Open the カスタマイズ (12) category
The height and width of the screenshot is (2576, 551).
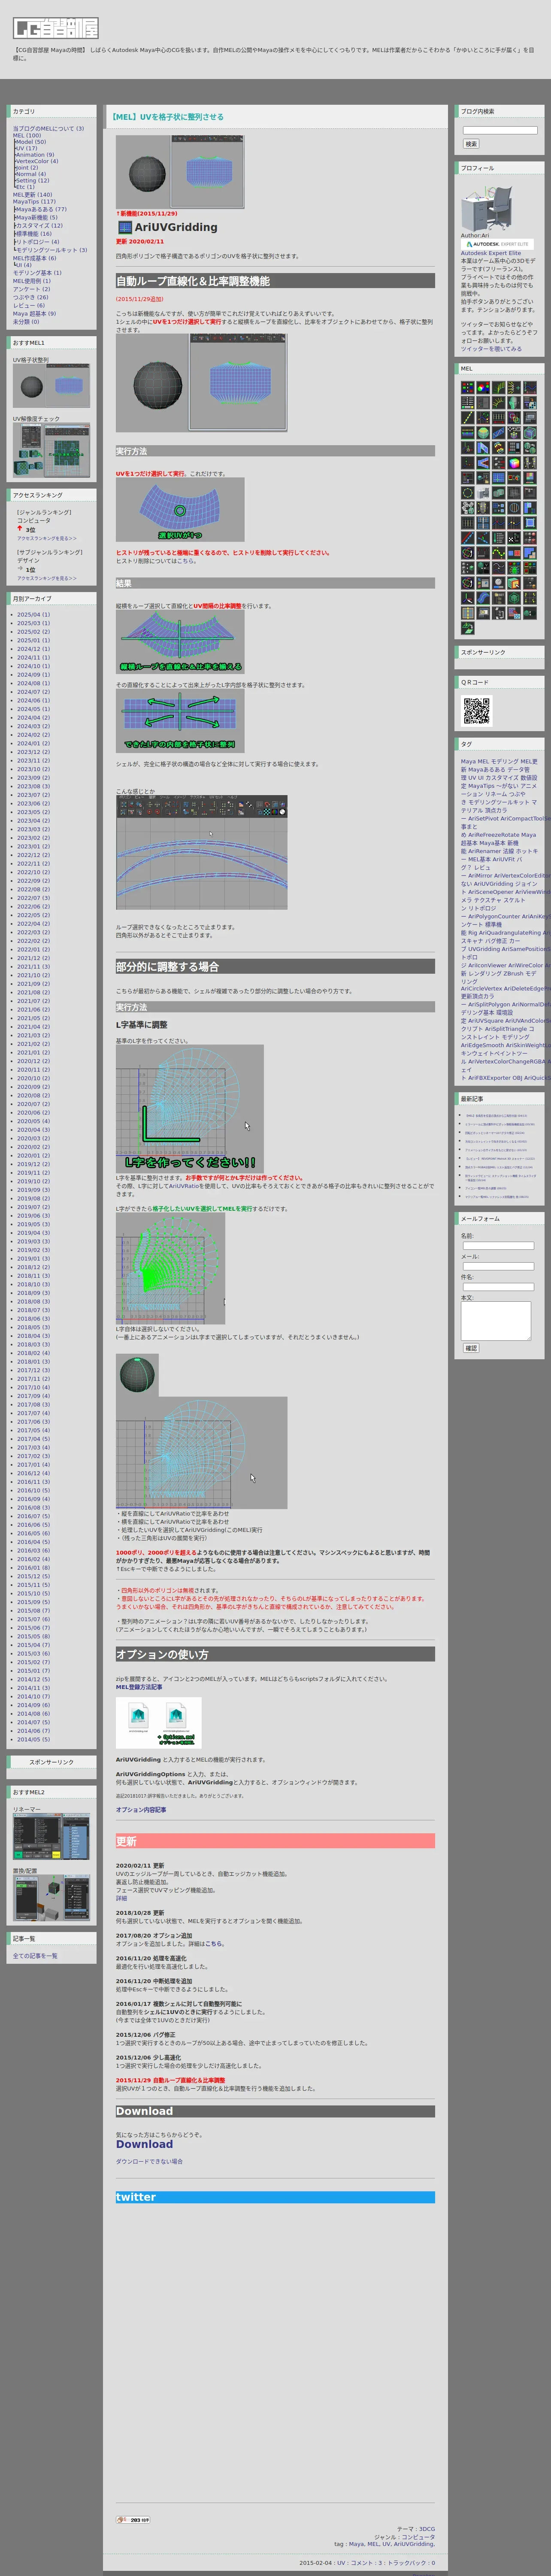[x=38, y=226]
